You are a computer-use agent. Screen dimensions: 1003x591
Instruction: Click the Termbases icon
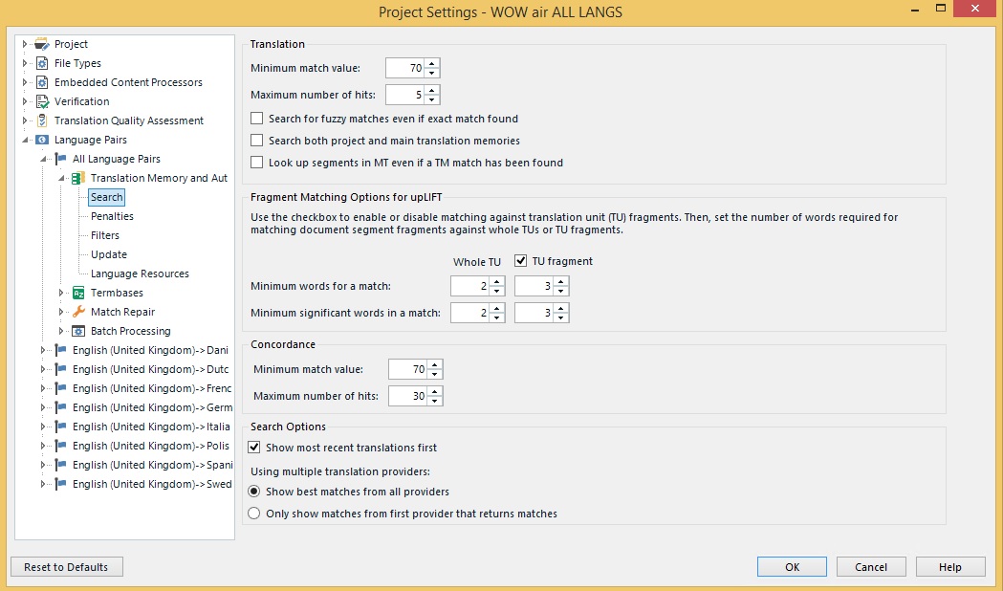(x=78, y=293)
